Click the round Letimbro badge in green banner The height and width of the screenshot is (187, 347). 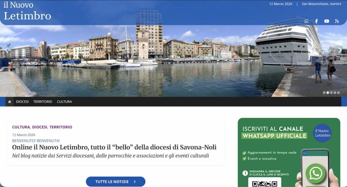pyautogui.click(x=323, y=133)
